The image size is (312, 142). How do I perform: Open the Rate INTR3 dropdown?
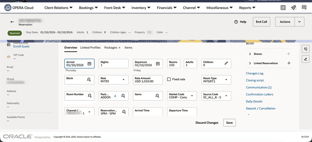[123, 80]
